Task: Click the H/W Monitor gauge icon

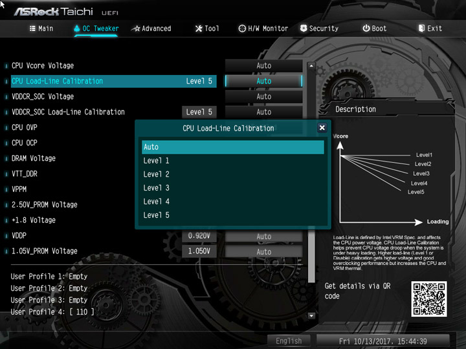Action: click(242, 28)
